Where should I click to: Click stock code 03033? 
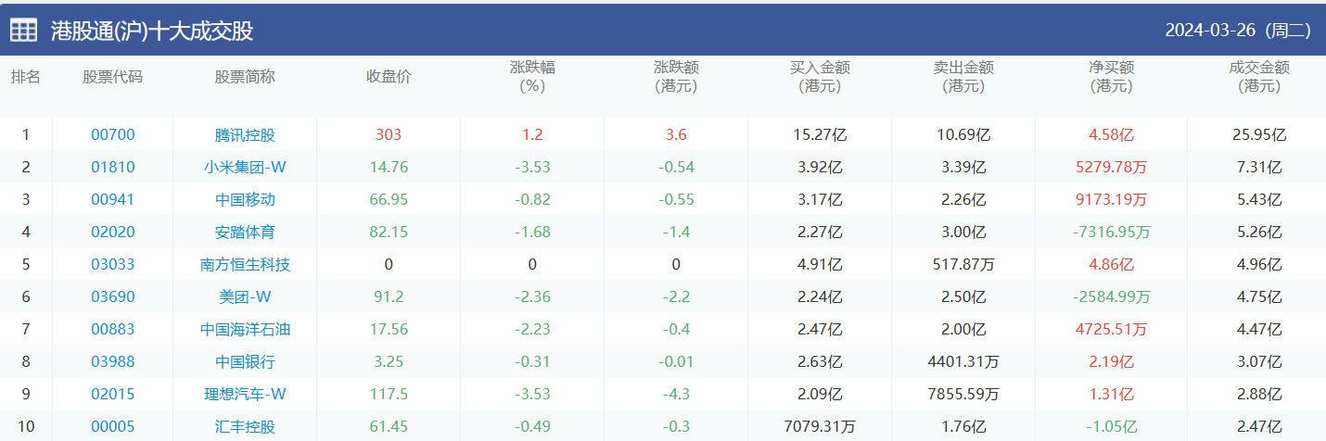113,264
